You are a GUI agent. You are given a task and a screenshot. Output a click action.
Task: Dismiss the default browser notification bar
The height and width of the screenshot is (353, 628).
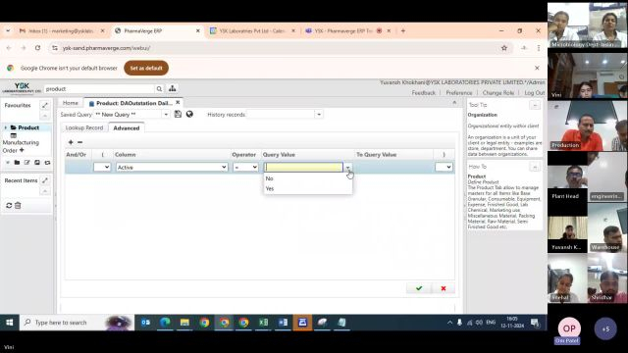coord(537,68)
